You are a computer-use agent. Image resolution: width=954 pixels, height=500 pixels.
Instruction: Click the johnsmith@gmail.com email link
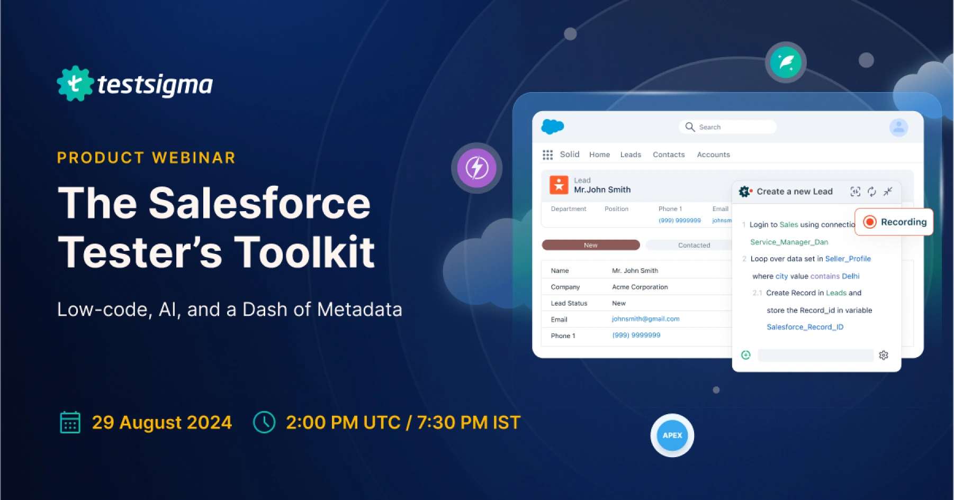pos(645,319)
